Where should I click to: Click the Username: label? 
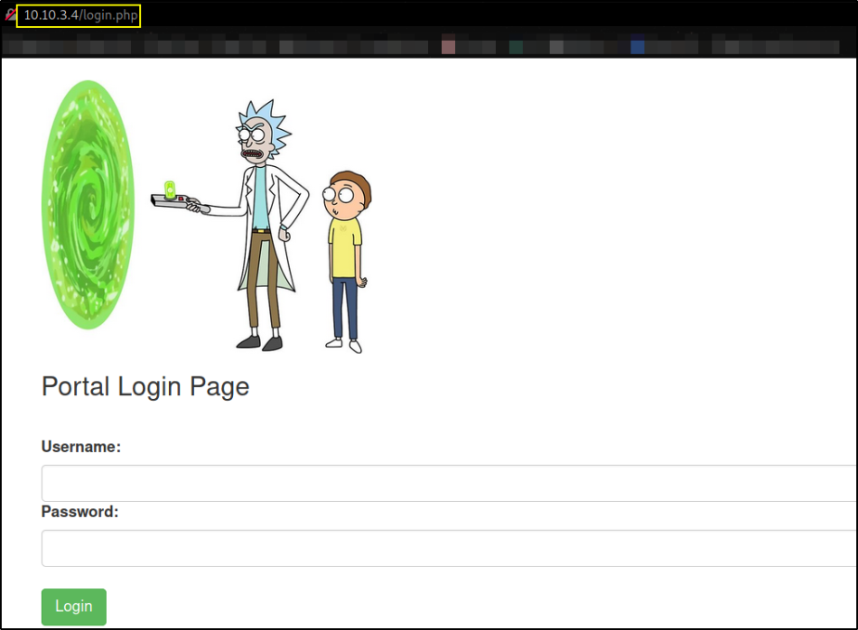point(81,447)
